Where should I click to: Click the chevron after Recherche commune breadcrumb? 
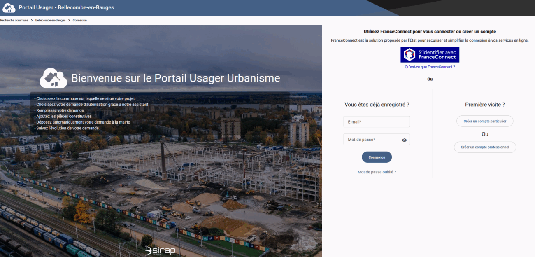coord(31,20)
